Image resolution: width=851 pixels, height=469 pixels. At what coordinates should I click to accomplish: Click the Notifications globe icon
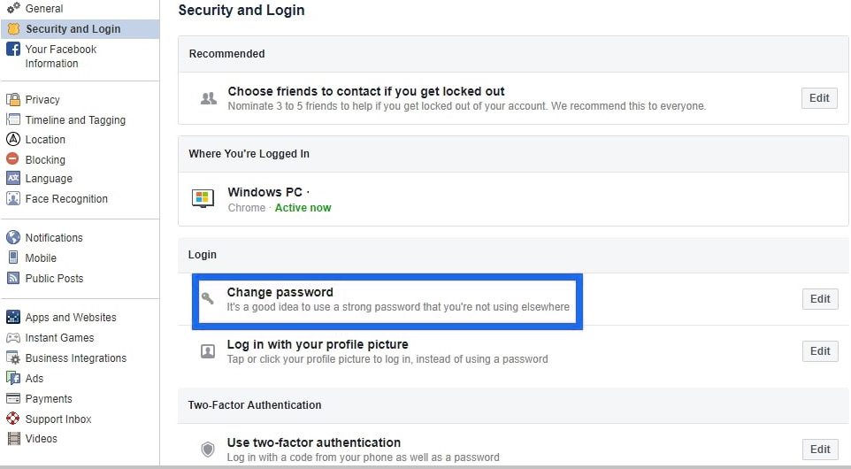pyautogui.click(x=13, y=238)
